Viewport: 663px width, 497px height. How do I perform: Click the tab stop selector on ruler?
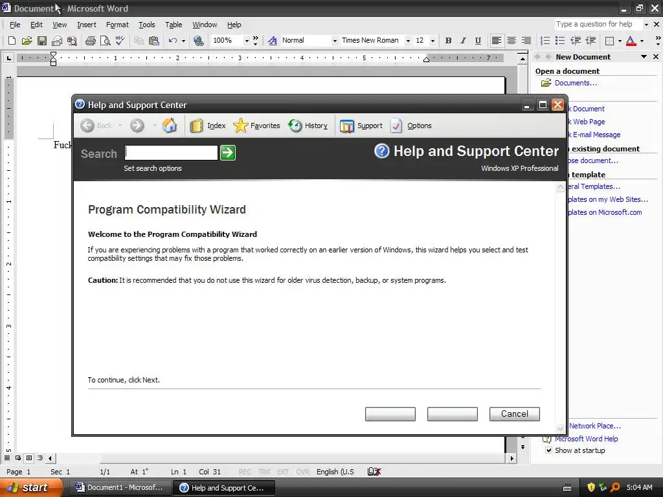click(x=8, y=58)
